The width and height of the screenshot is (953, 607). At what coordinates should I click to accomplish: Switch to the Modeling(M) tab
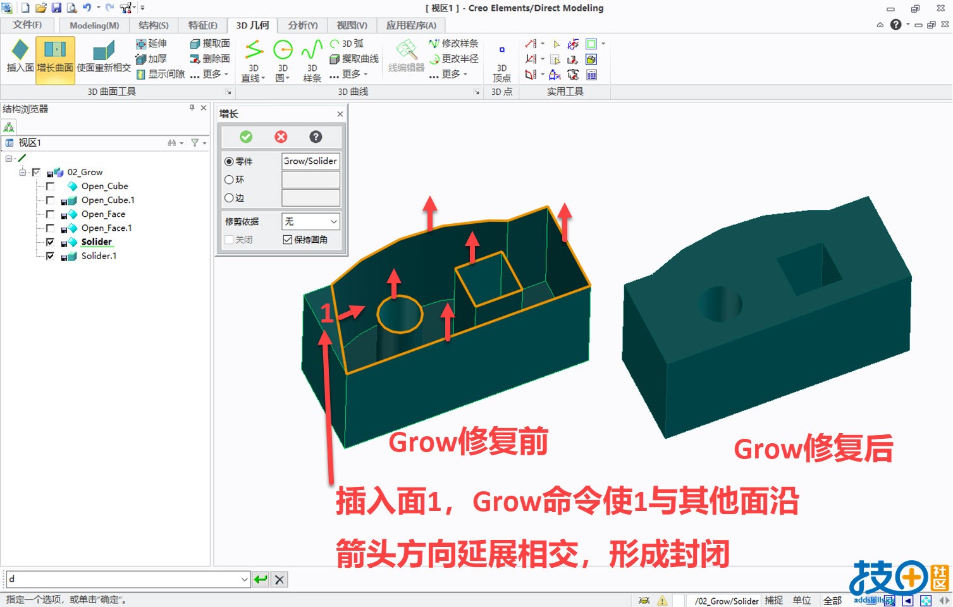point(94,25)
